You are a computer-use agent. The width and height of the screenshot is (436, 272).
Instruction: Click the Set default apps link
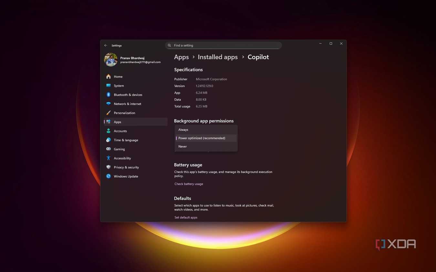coord(186,218)
